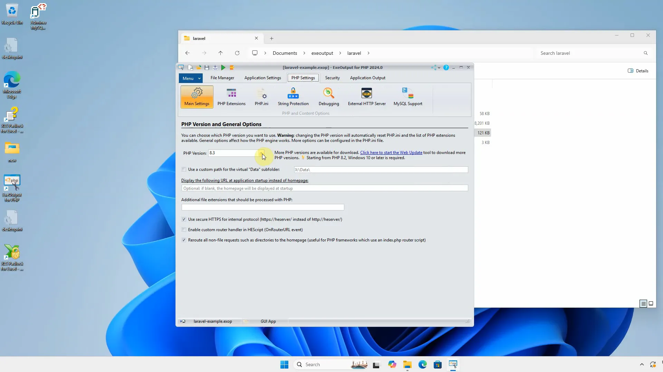Click the Save project floppy icon
Viewport: 663px width, 372px height.
(207, 68)
